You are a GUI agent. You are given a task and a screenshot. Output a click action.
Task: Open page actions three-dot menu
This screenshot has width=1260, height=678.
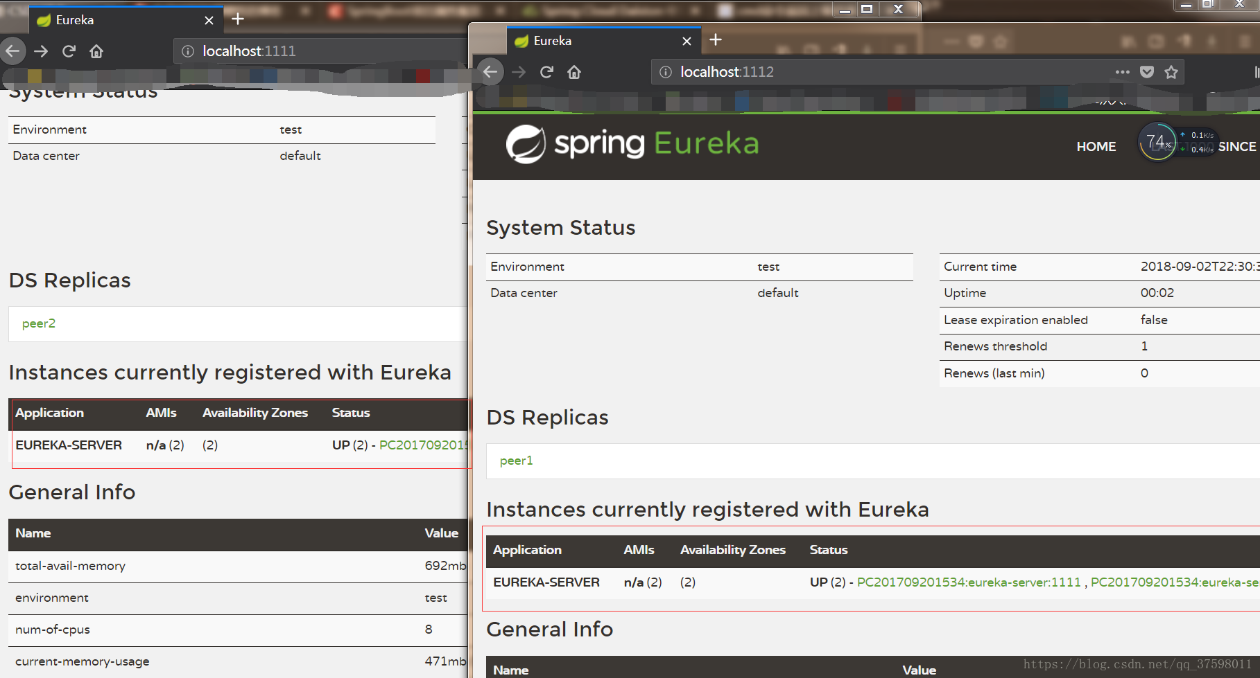1122,72
